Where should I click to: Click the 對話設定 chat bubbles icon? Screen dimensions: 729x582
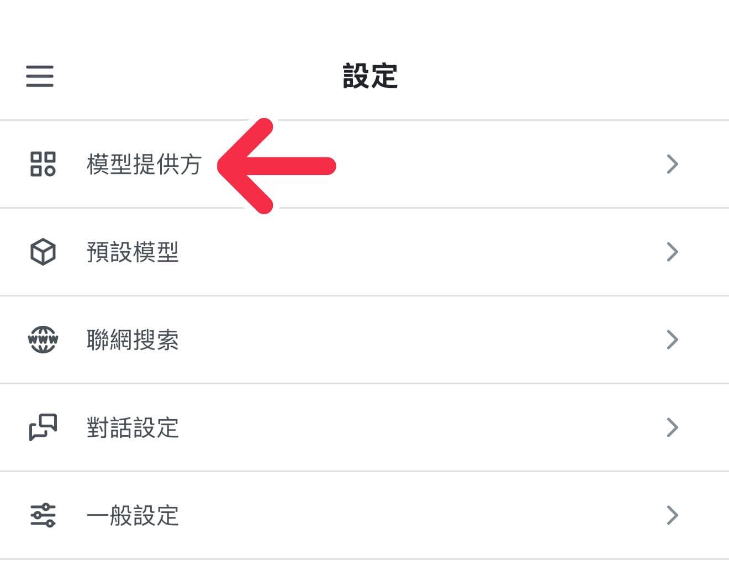(43, 427)
